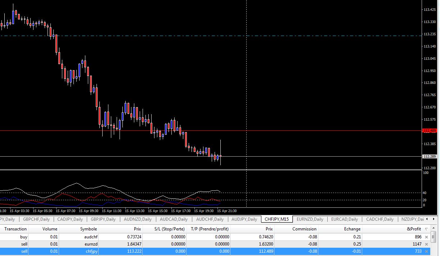The image size is (440, 256).
Task: Click current price label 112.289 on axis
Action: [x=430, y=157]
